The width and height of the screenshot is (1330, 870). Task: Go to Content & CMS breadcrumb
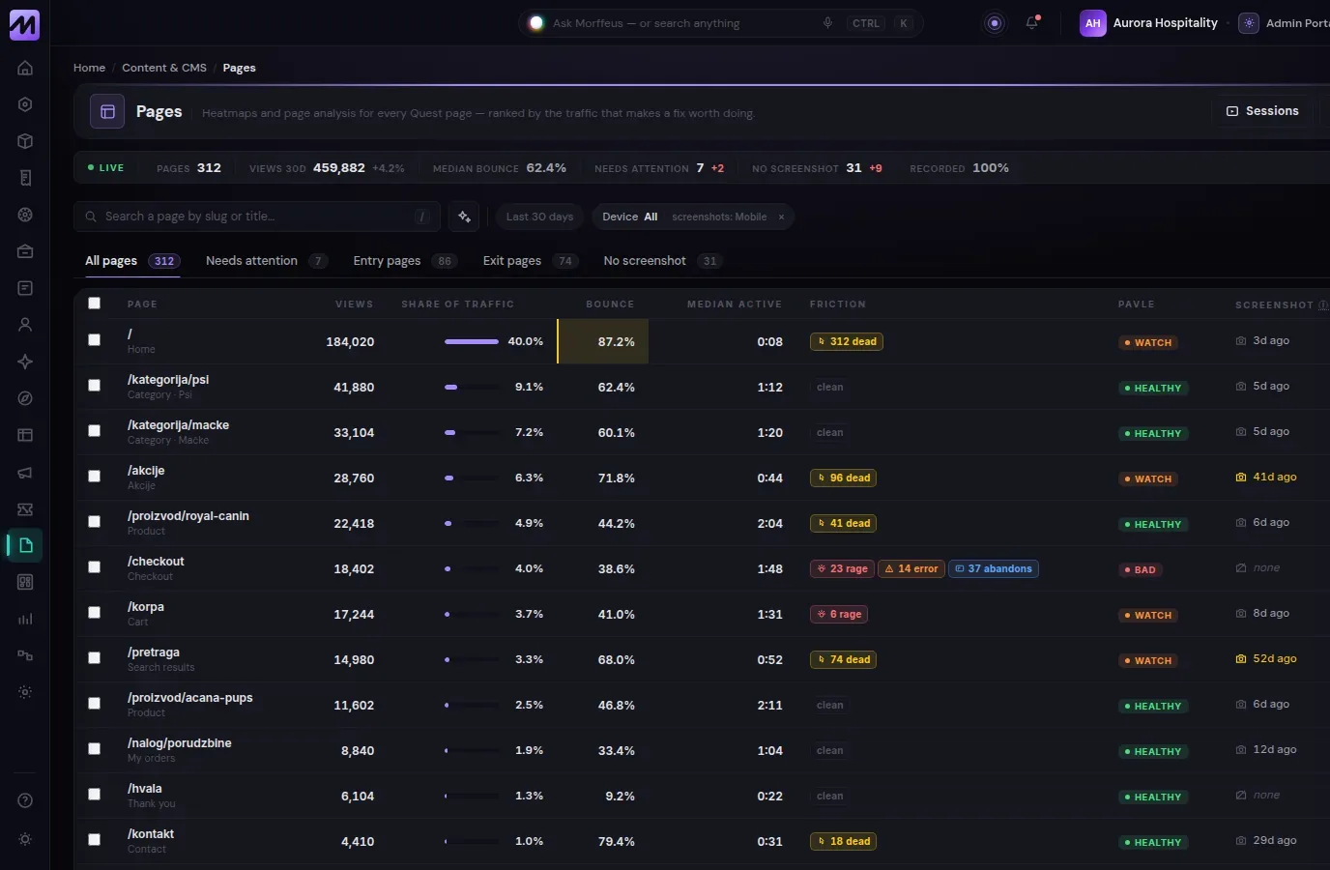pos(164,68)
